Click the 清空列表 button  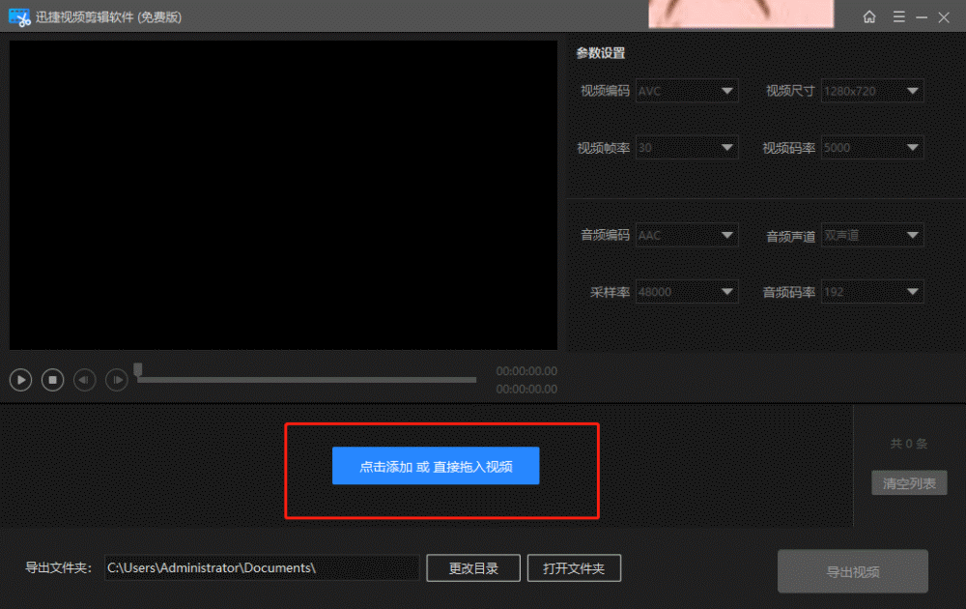(x=909, y=483)
